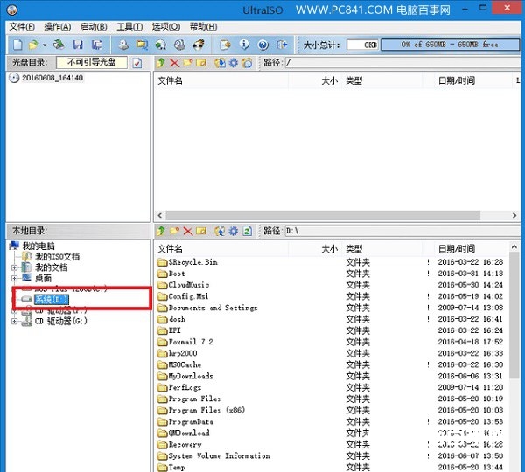The width and height of the screenshot is (525, 472).
Task: Select 我的电脑 in the local tree
Action: pos(38,246)
